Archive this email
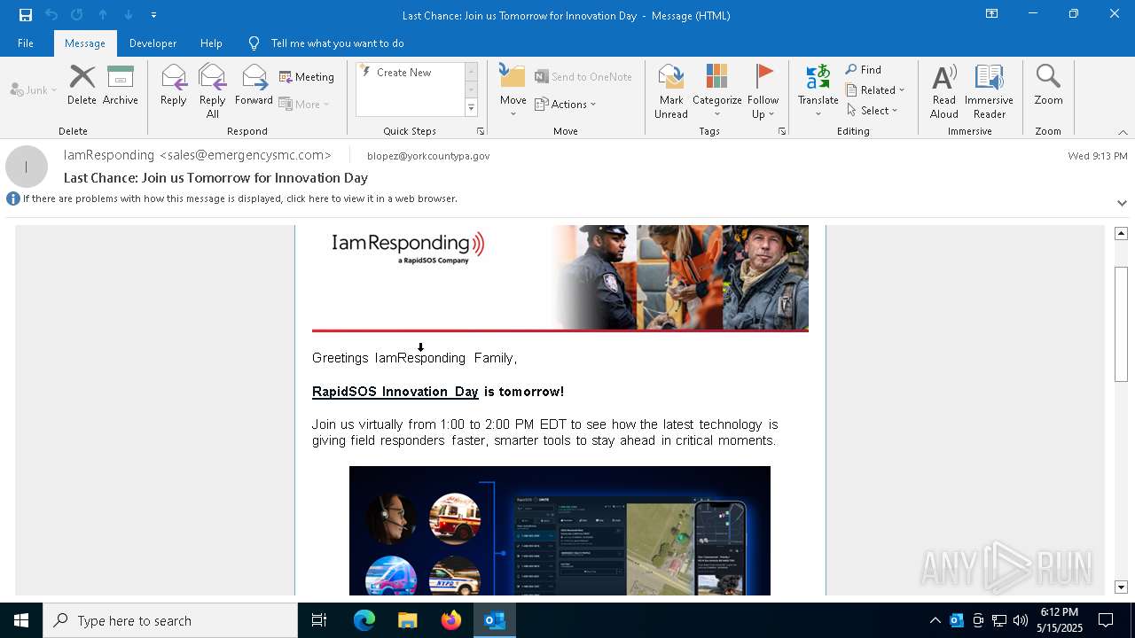 (x=121, y=85)
